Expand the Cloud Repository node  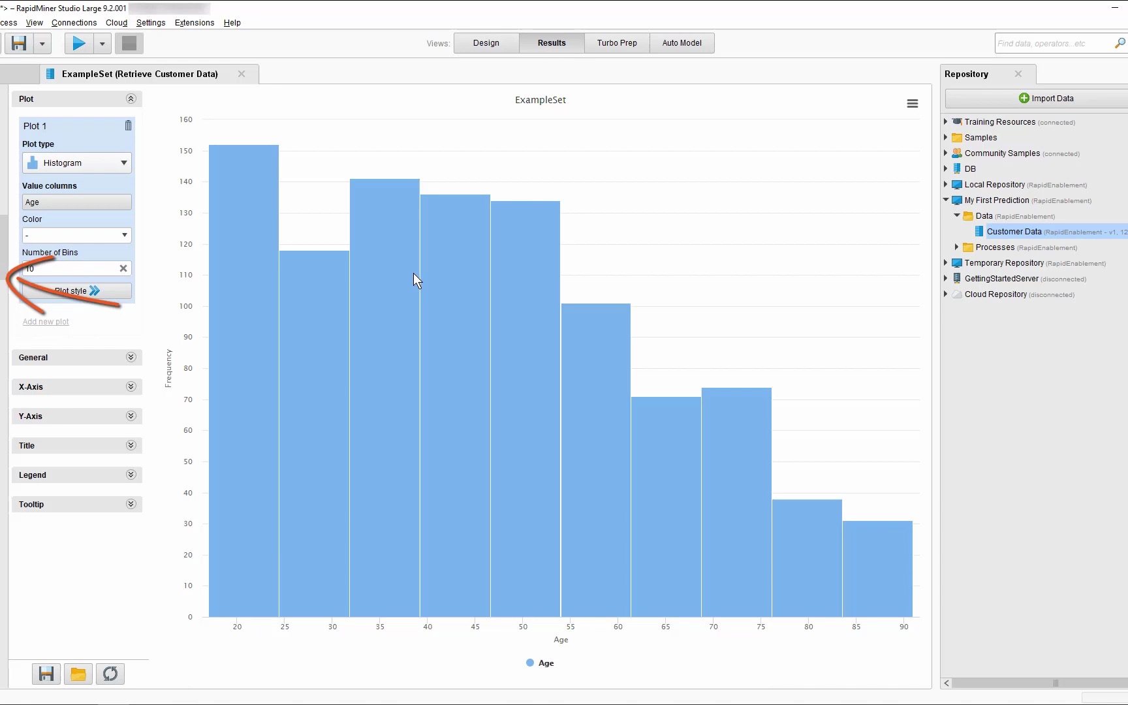coord(945,294)
